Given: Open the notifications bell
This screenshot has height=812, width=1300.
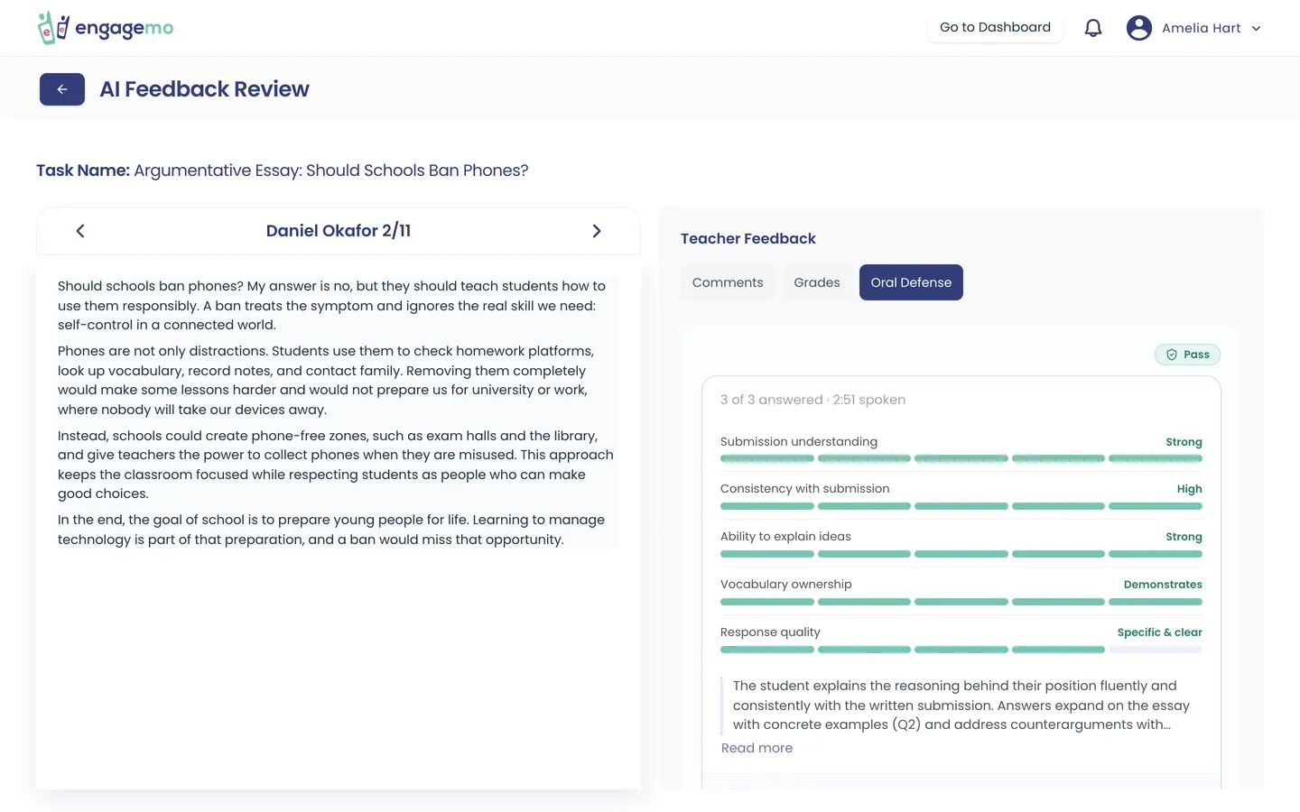Looking at the screenshot, I should point(1093,28).
